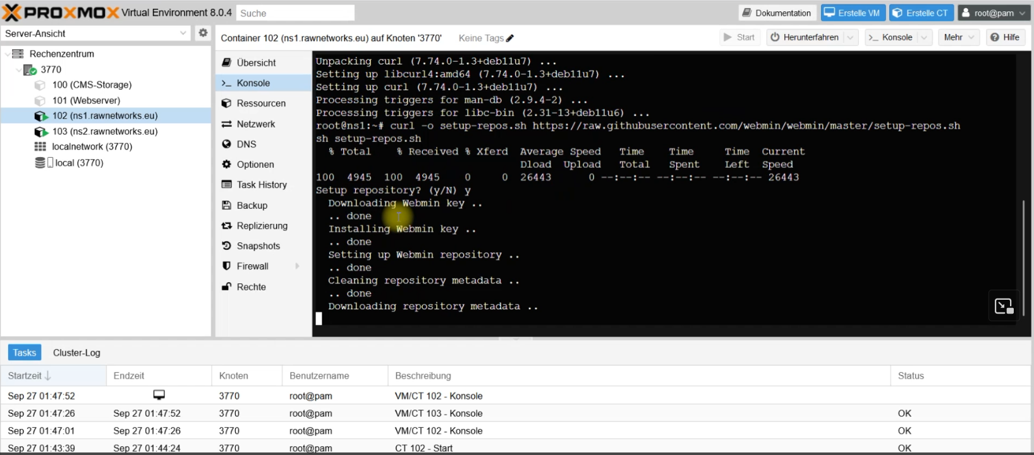1034x455 pixels.
Task: Open the Mehr dropdown menu
Action: click(959, 37)
